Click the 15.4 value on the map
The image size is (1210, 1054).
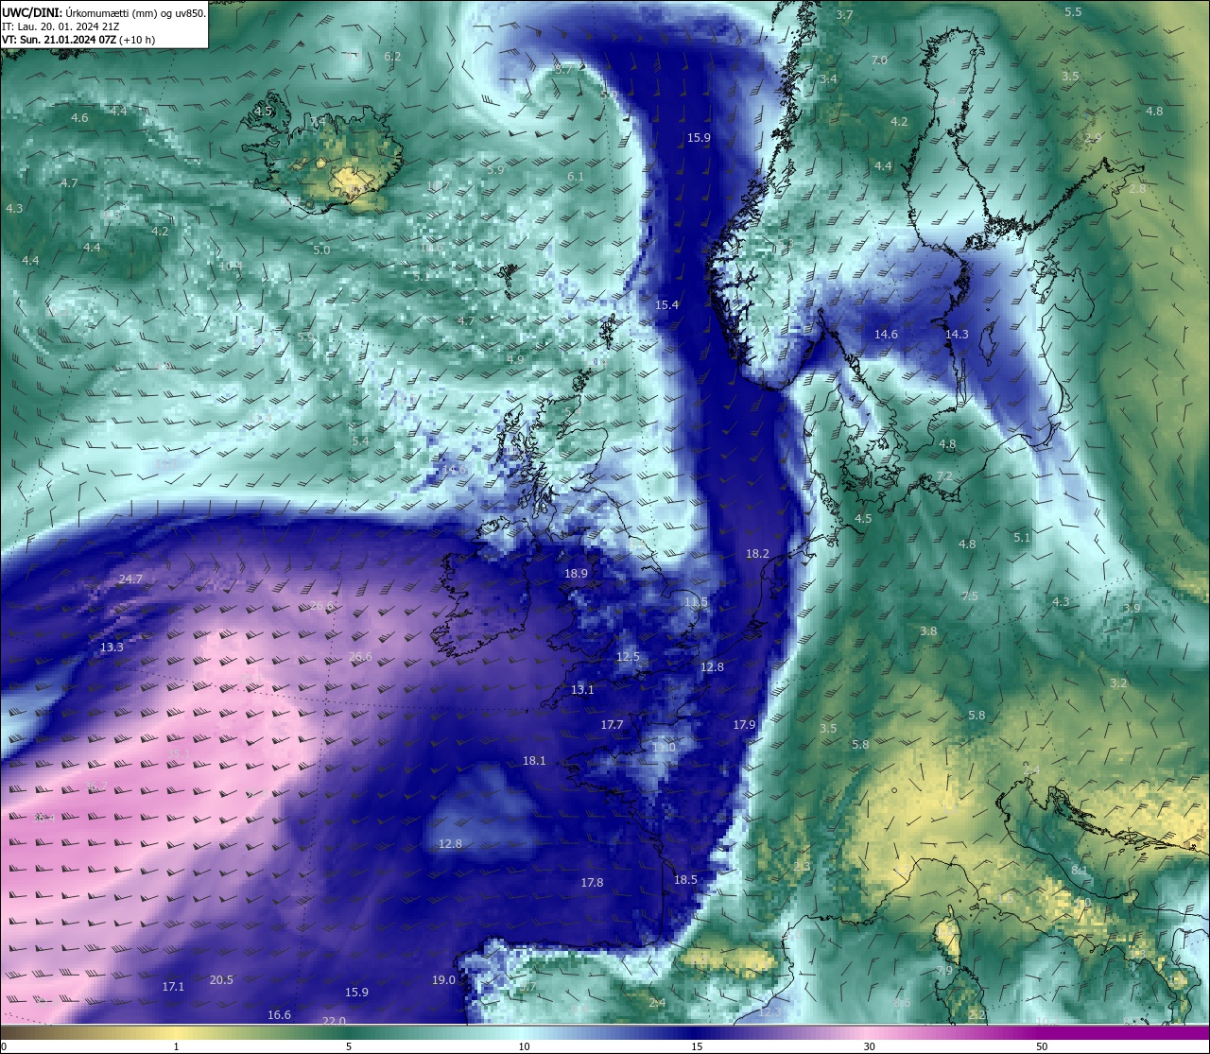point(666,305)
